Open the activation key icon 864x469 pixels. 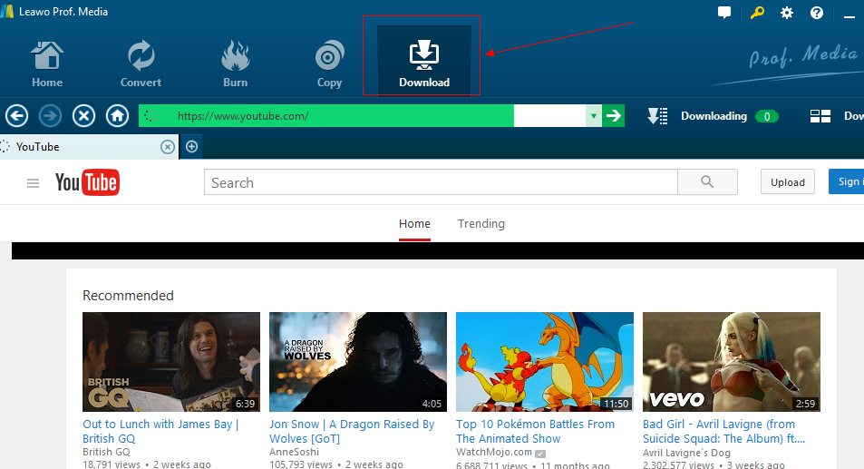(x=757, y=12)
